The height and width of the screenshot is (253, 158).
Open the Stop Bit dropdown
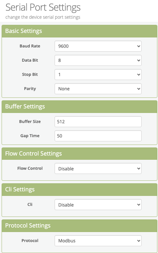98,75
